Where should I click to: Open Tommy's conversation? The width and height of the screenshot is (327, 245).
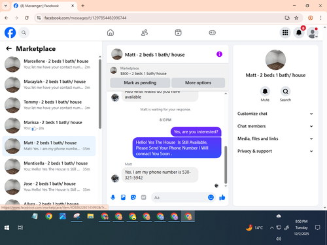coord(49,105)
